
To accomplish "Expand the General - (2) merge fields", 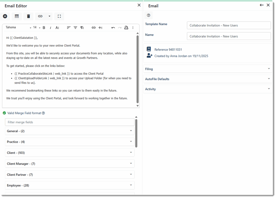I will [70, 131].
